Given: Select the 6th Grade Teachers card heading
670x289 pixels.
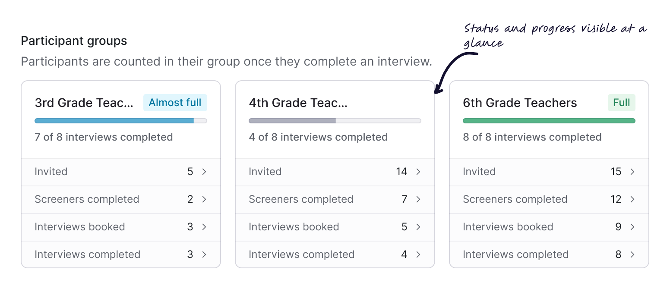Looking at the screenshot, I should [x=520, y=103].
